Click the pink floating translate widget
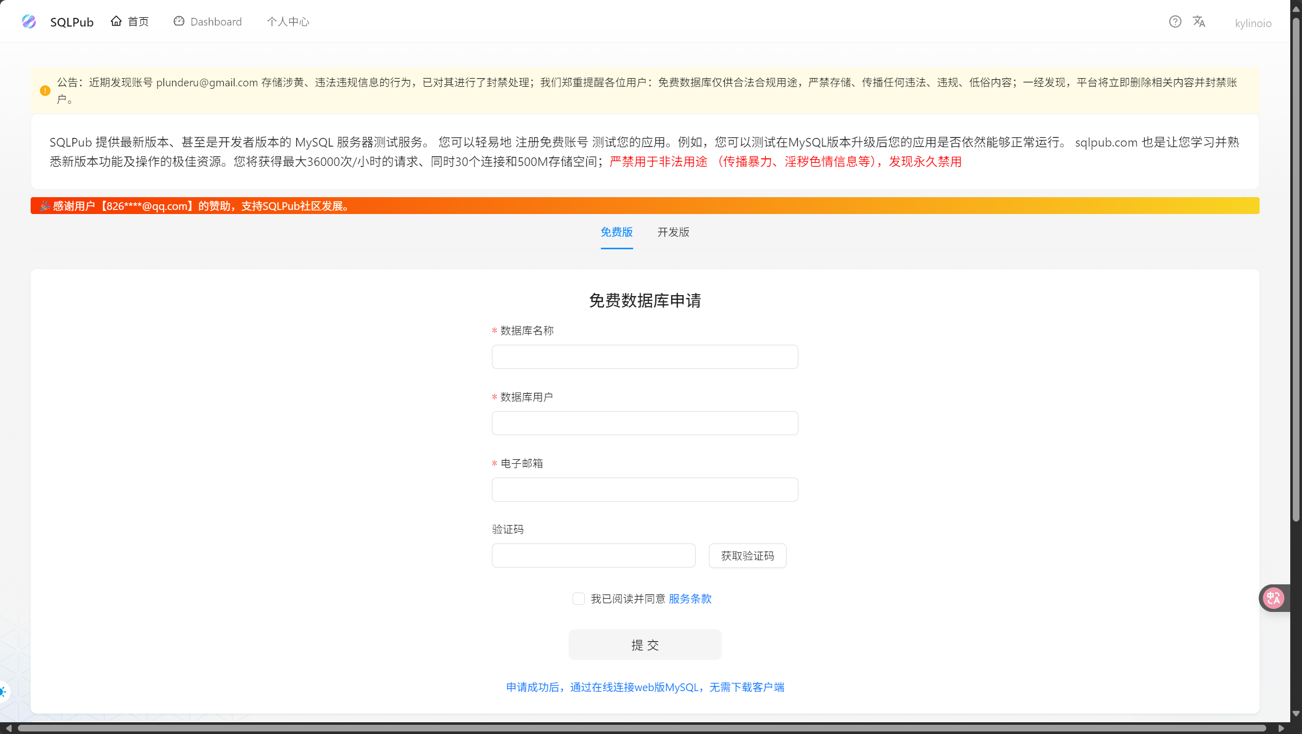Image resolution: width=1302 pixels, height=734 pixels. (1273, 598)
